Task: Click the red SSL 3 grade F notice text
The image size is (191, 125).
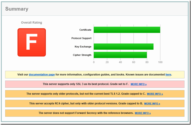Action: point(85,84)
